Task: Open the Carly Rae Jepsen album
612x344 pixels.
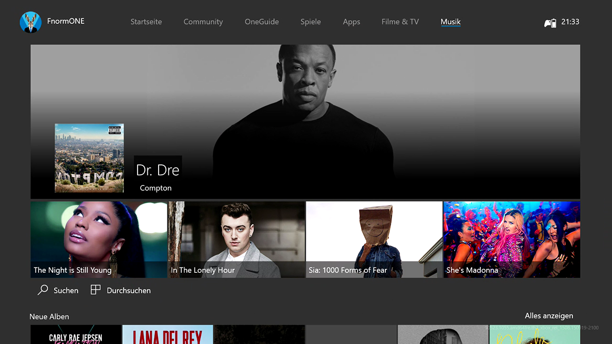Action: click(x=76, y=335)
